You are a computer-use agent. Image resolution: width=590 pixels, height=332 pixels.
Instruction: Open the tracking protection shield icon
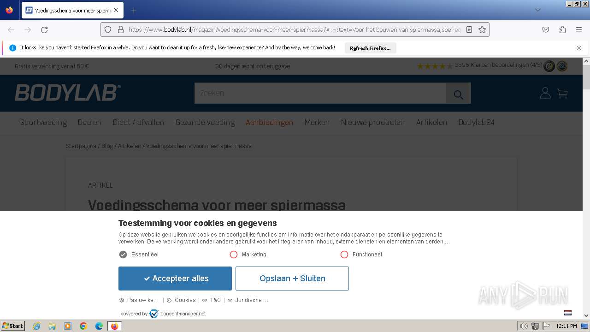[108, 30]
